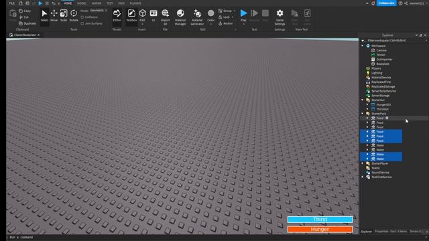Open the notifications bell
Screen dimensions: 429x241
(373, 3)
